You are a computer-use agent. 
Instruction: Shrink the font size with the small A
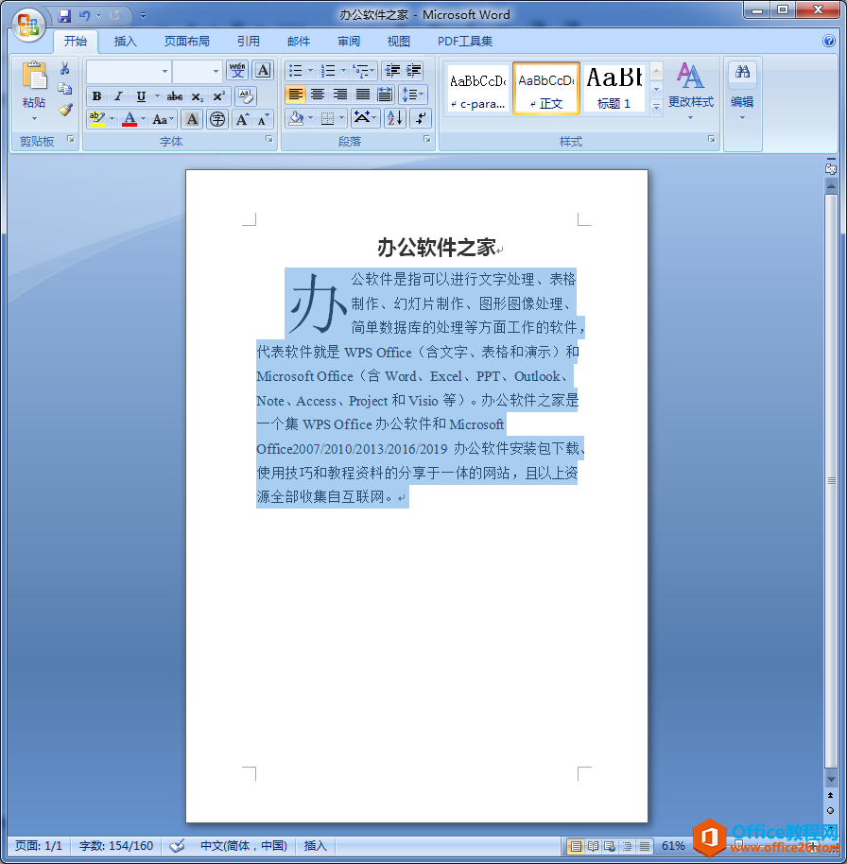(x=263, y=119)
